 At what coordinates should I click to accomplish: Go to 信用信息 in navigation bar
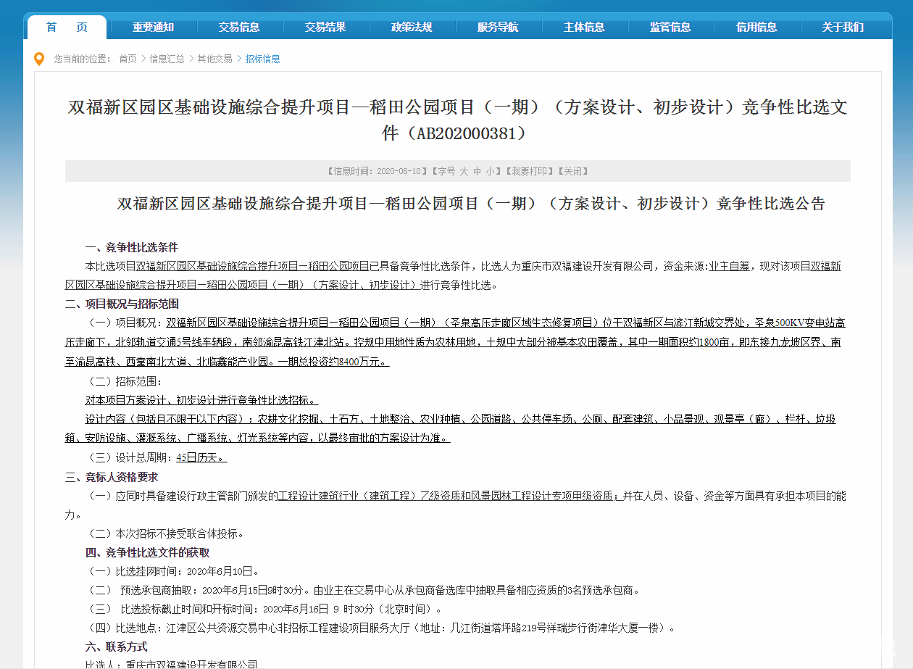click(756, 28)
